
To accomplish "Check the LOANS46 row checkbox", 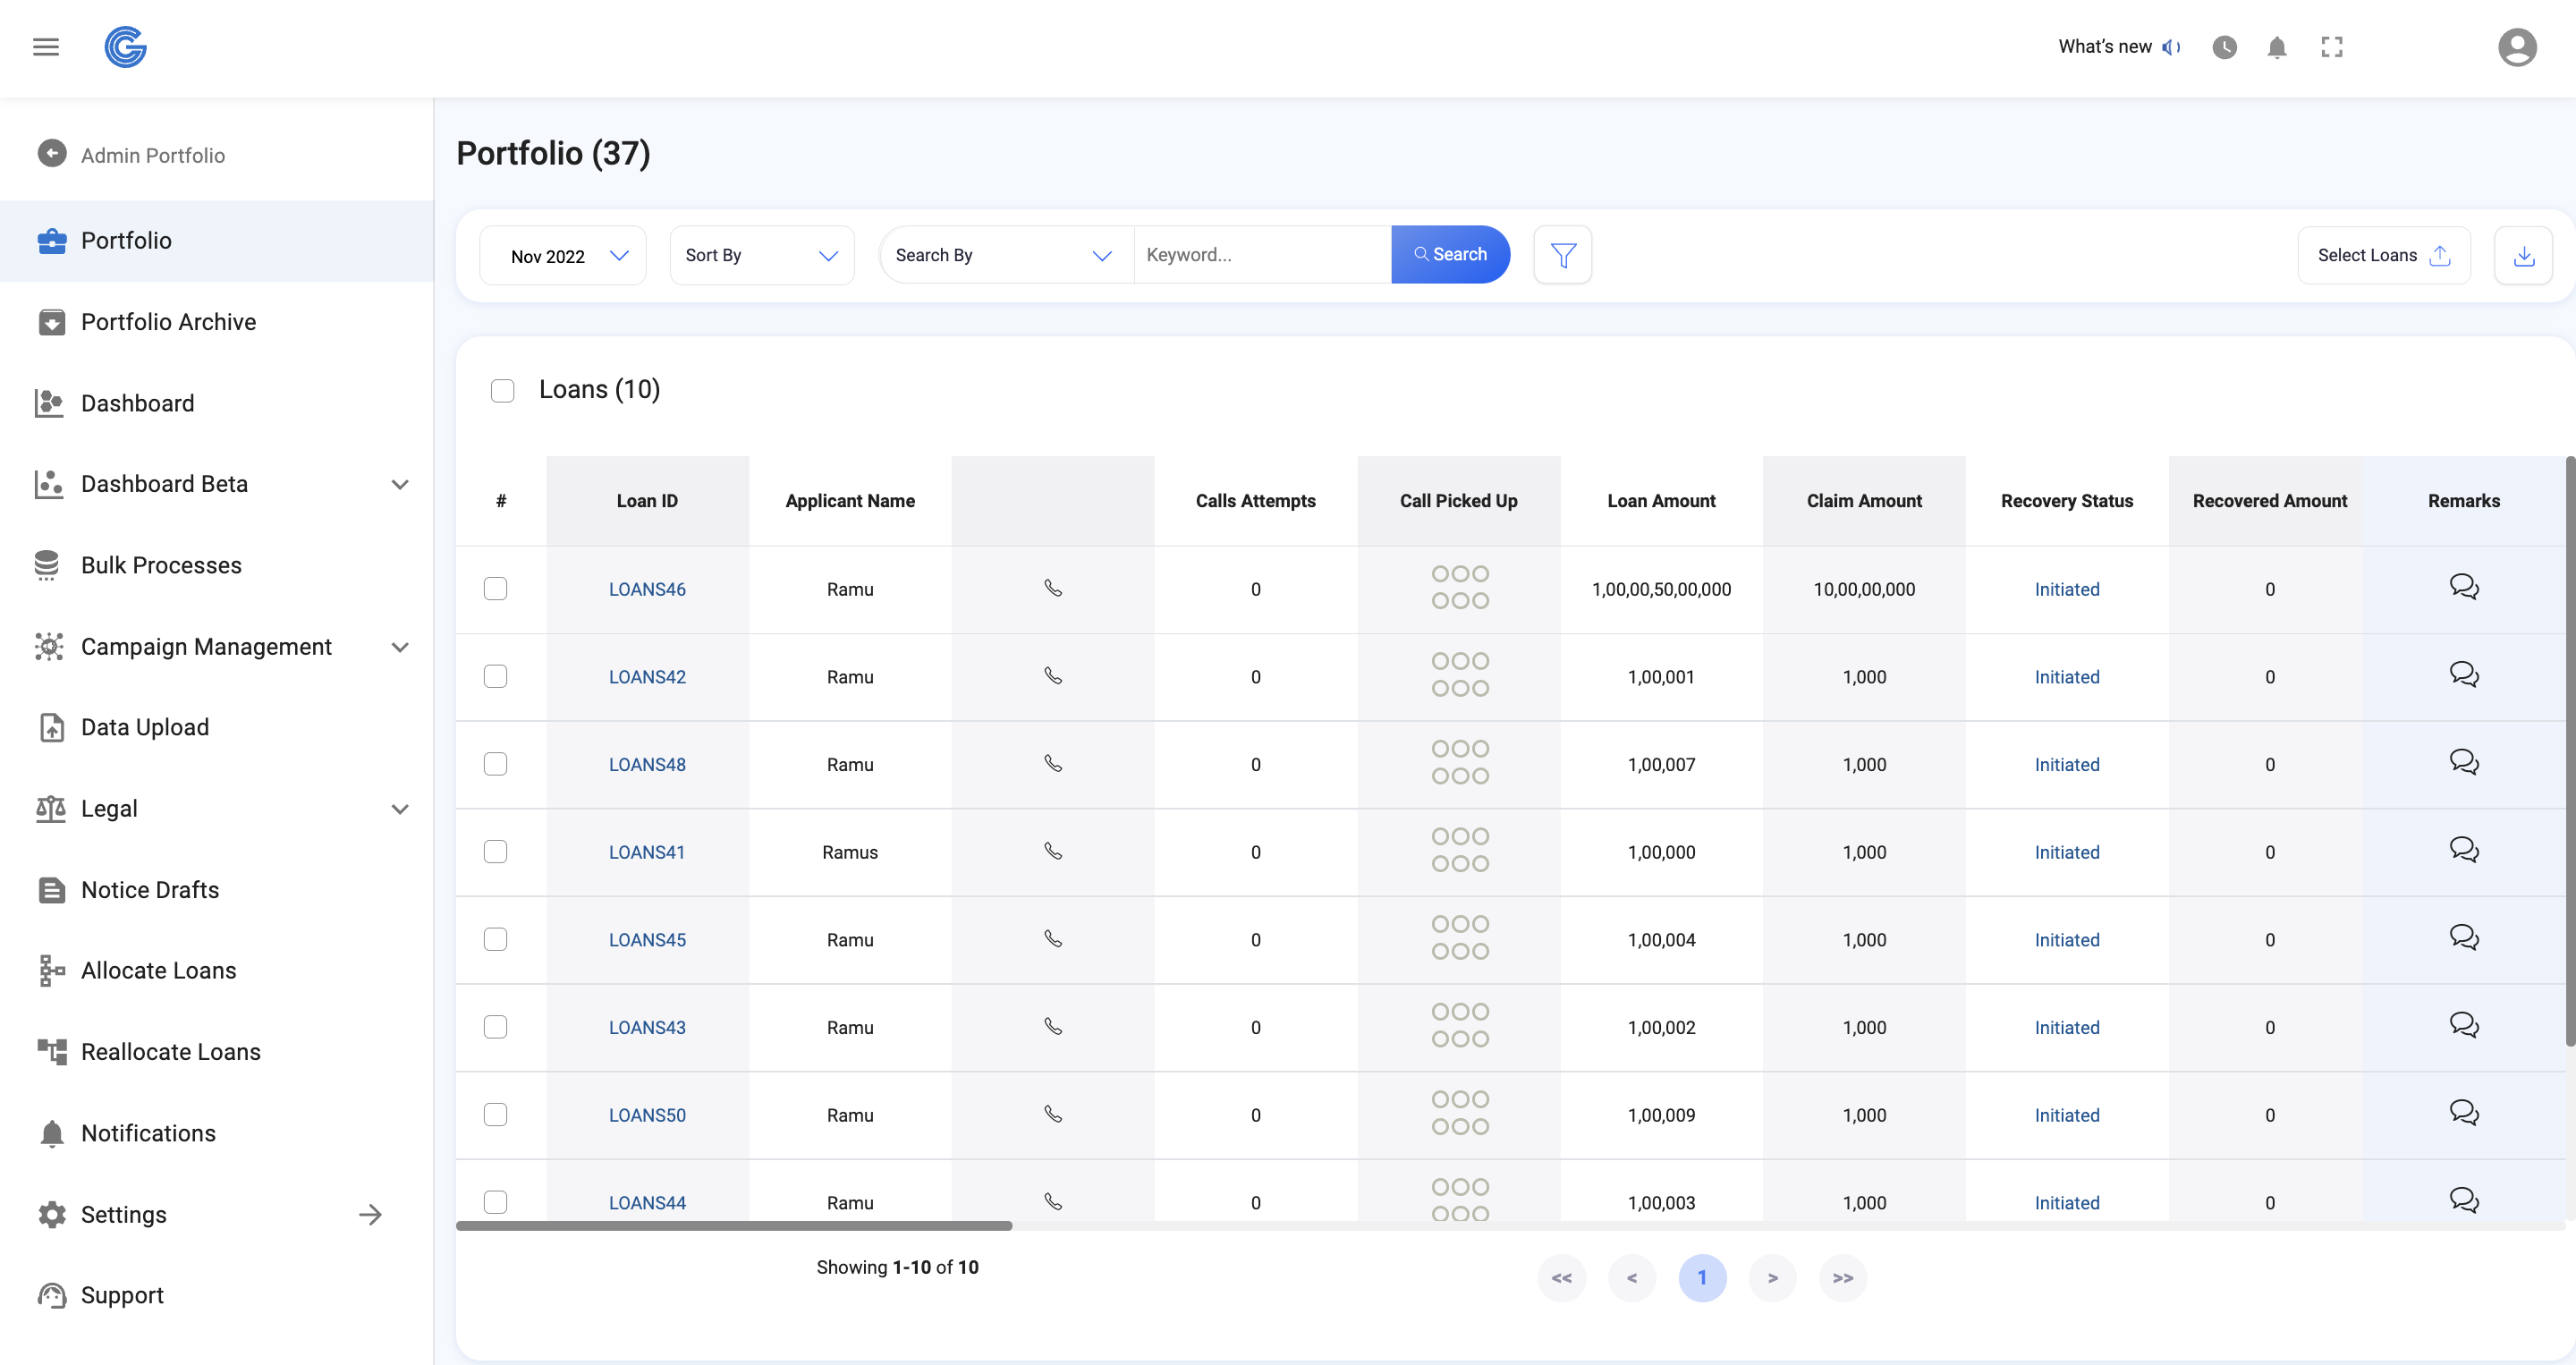I will pos(496,589).
